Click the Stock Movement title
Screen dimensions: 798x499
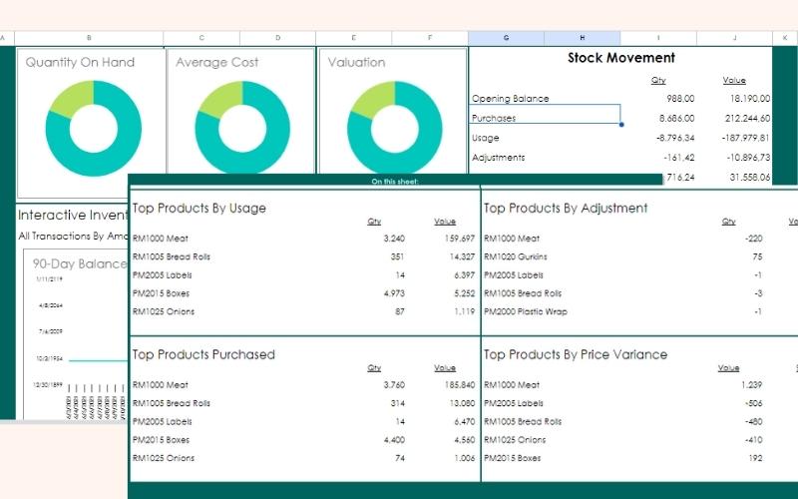[x=620, y=58]
